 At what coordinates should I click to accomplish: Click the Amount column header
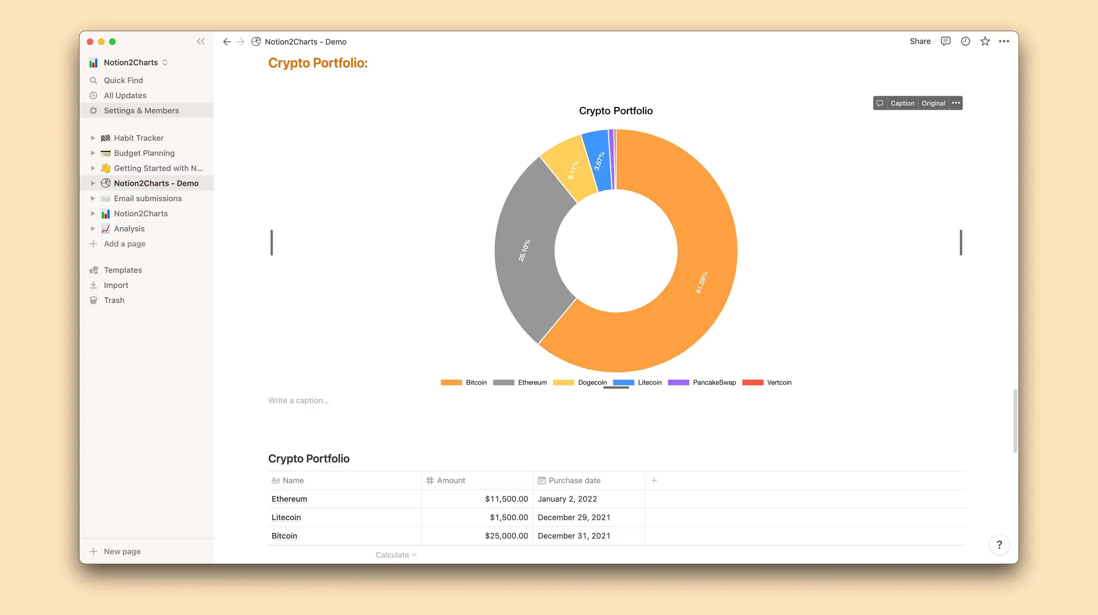477,480
